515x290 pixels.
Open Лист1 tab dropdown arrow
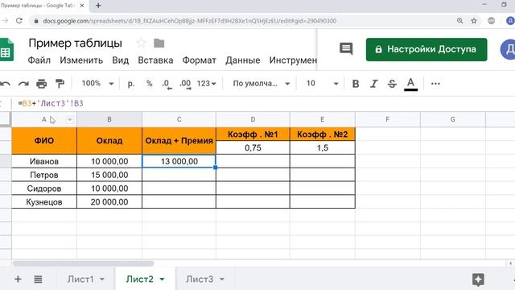(x=102, y=280)
